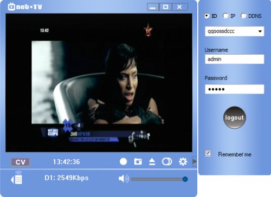Screen dimensions: 271x197
Task: Toggle the overlapping circles display mode icon
Action: coord(167,161)
